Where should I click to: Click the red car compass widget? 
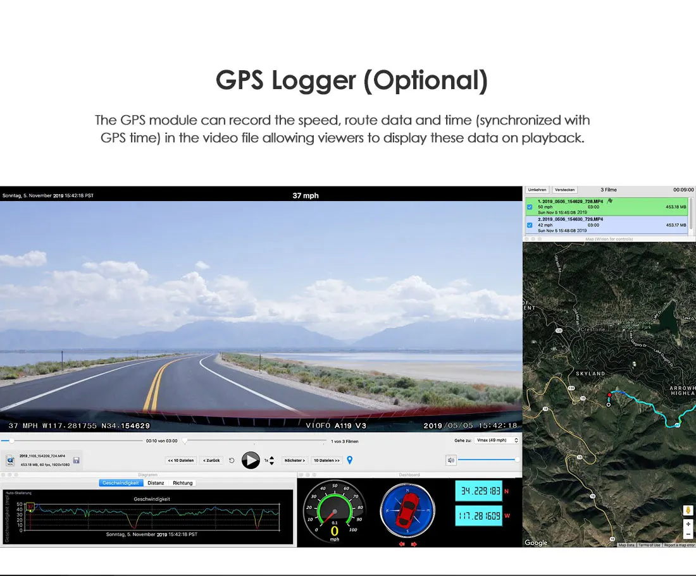point(407,510)
